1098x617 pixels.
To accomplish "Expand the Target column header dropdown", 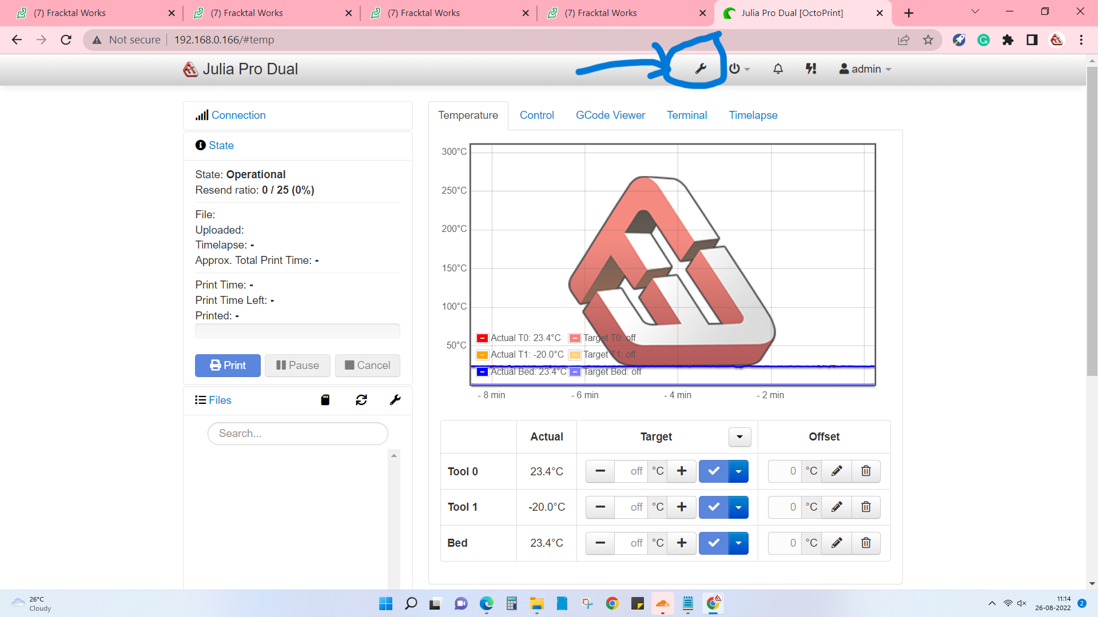I will click(739, 437).
